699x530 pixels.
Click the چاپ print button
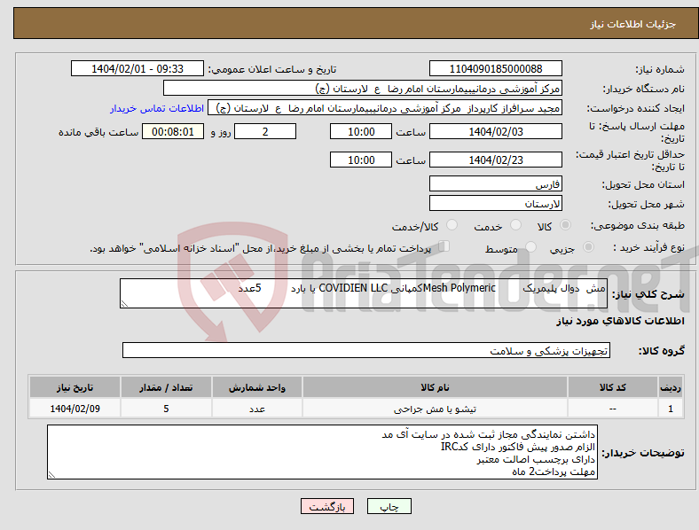coord(389,506)
